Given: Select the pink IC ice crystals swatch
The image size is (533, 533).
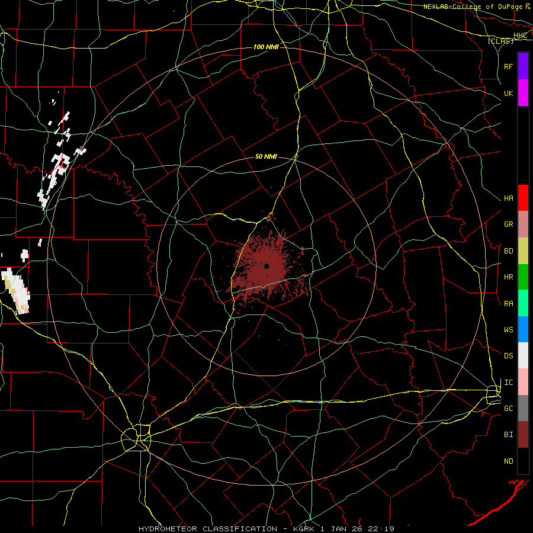Looking at the screenshot, I should (523, 382).
